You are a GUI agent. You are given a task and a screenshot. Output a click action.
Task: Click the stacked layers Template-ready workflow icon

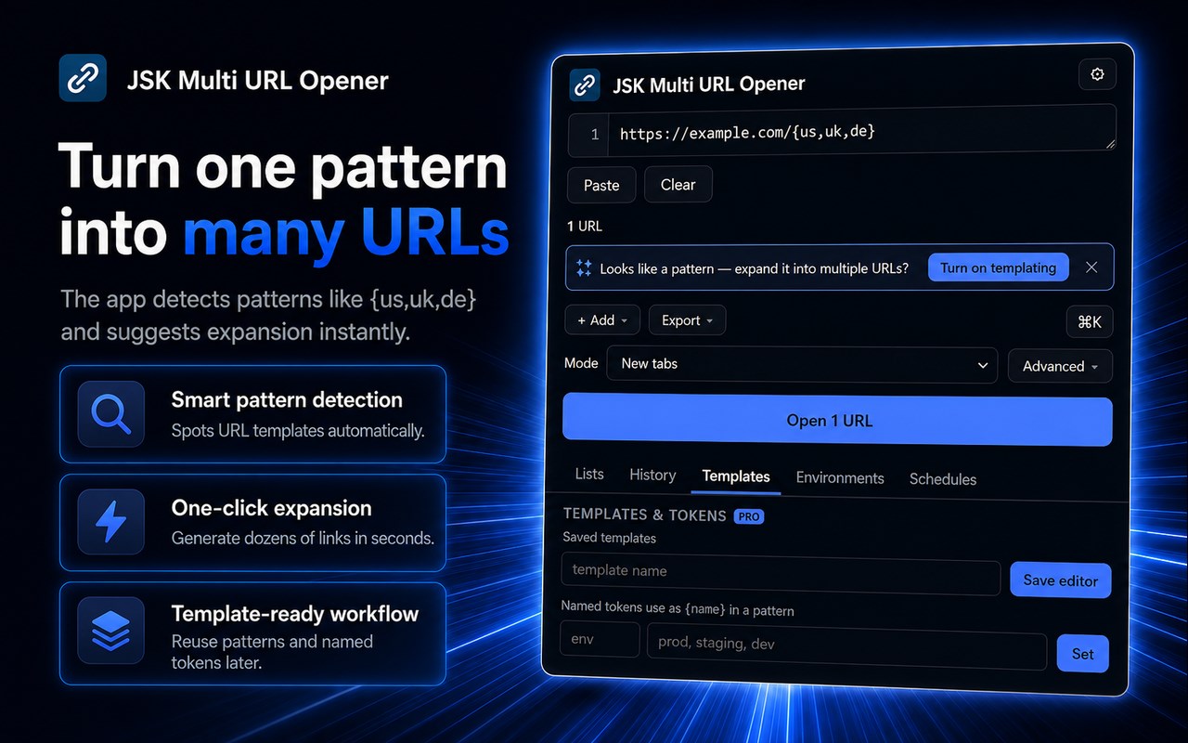(111, 630)
